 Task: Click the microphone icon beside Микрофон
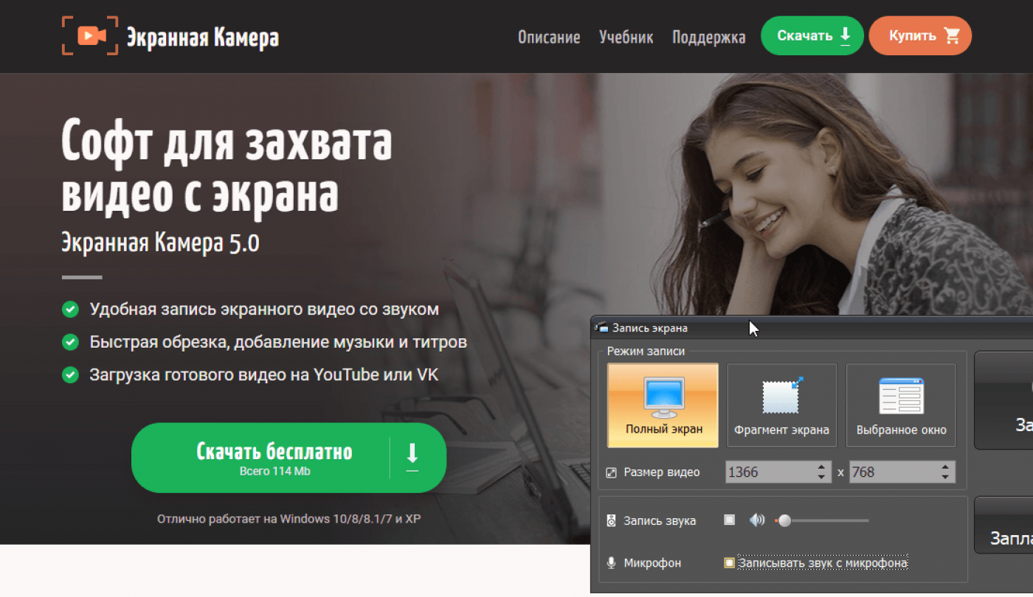click(611, 563)
